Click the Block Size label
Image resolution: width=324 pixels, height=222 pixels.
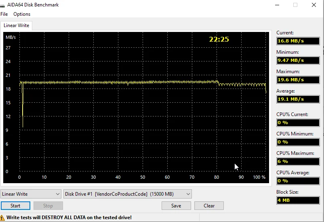click(x=287, y=192)
